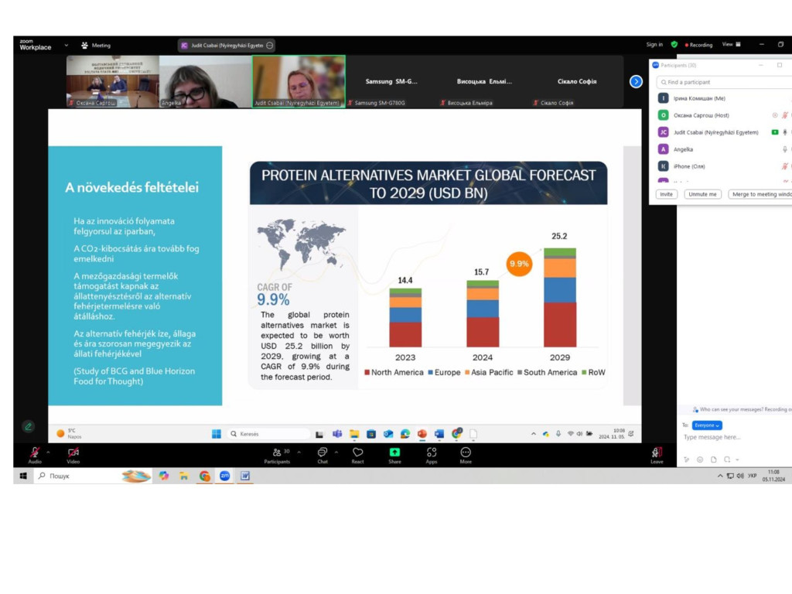Open the More options icon
The width and height of the screenshot is (792, 594).
click(x=466, y=452)
